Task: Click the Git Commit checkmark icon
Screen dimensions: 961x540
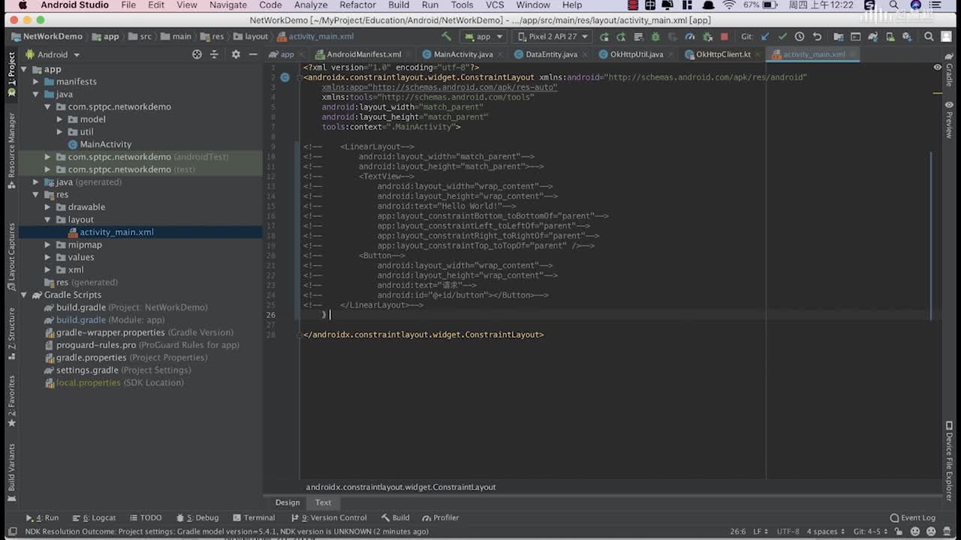Action: [x=783, y=36]
